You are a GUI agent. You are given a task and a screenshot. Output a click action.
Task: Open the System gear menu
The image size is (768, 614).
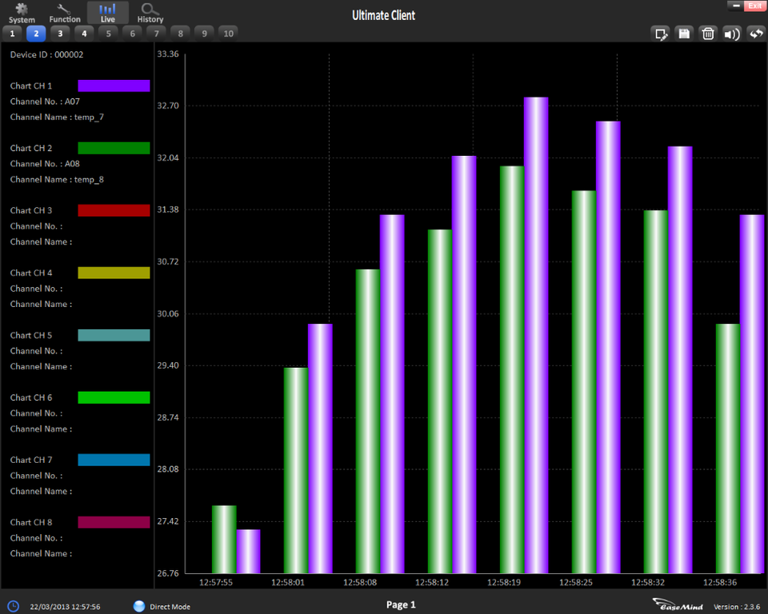click(x=22, y=13)
